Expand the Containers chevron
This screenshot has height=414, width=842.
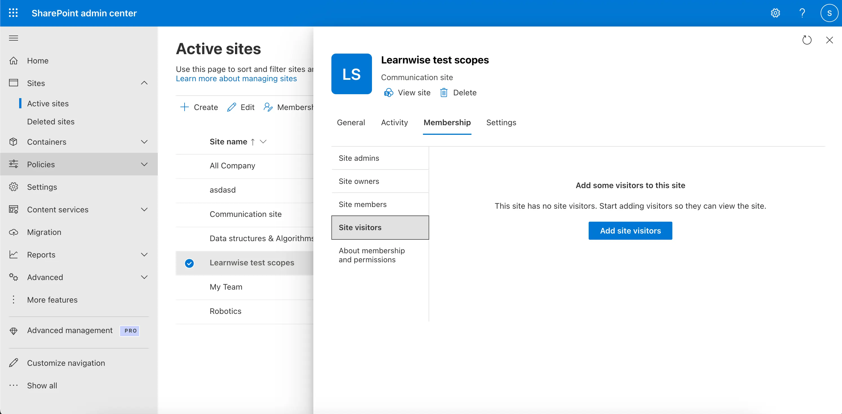[x=144, y=142]
